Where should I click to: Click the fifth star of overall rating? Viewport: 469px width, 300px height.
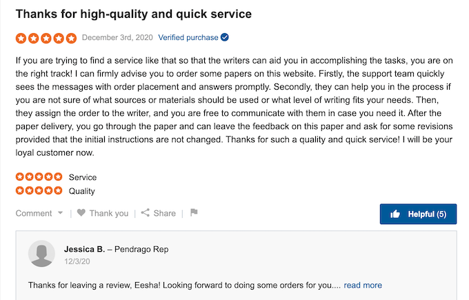[72, 38]
